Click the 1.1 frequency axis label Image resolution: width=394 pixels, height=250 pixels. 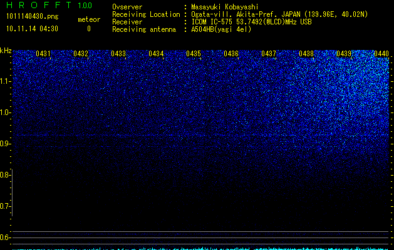click(x=6, y=81)
